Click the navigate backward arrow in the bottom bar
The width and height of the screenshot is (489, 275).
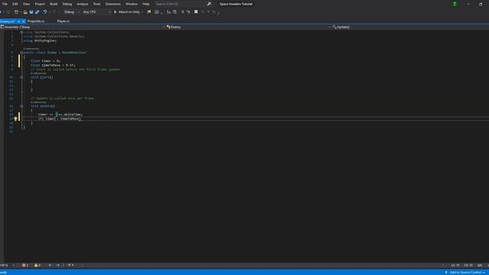pos(50,265)
